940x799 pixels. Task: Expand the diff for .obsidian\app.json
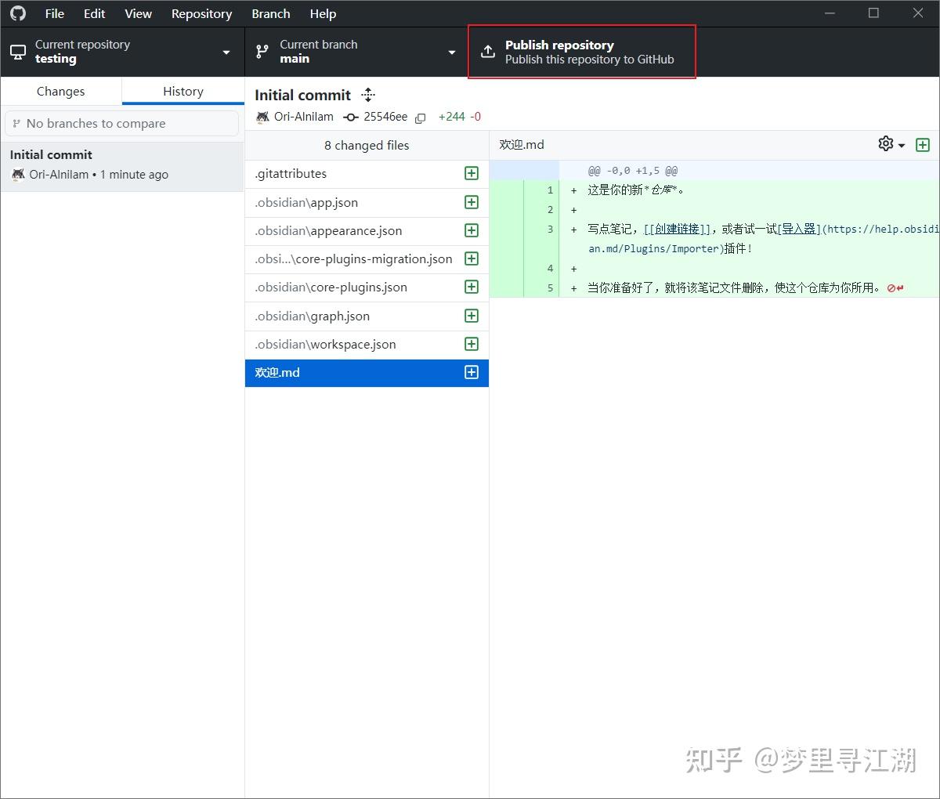tap(471, 202)
